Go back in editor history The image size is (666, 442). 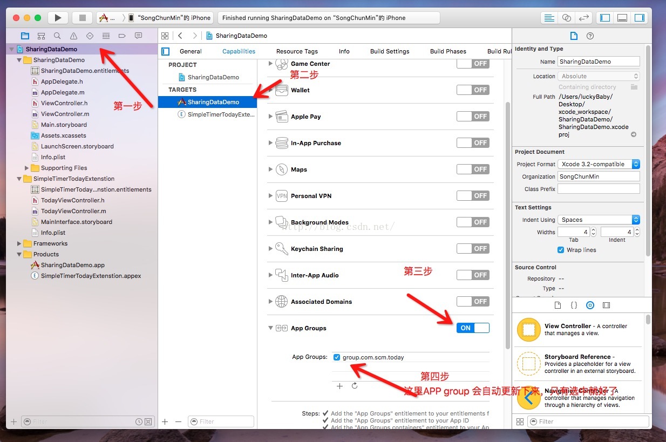tap(180, 36)
